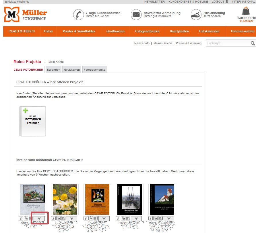This screenshot has height=233, width=256.
Task: Show info for the Cologne cathedral photo book
Action: click(118, 218)
